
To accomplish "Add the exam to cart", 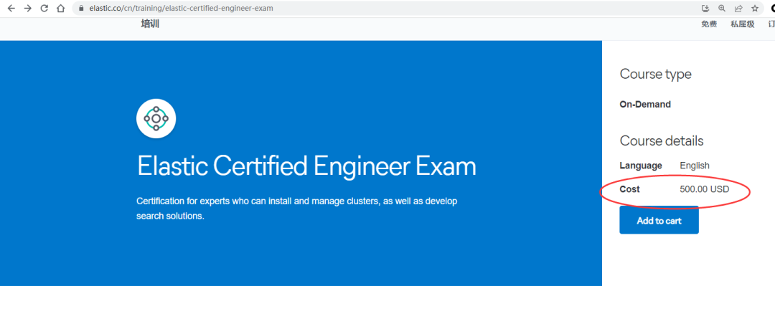I will tap(659, 220).
